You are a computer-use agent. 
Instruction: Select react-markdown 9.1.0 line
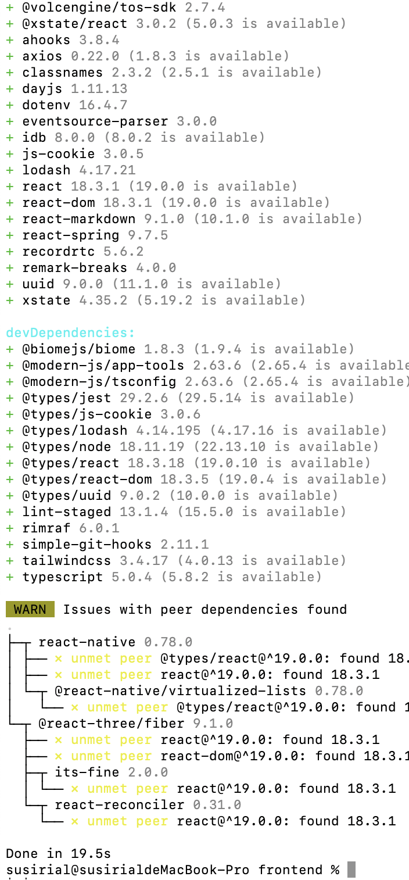(184, 219)
